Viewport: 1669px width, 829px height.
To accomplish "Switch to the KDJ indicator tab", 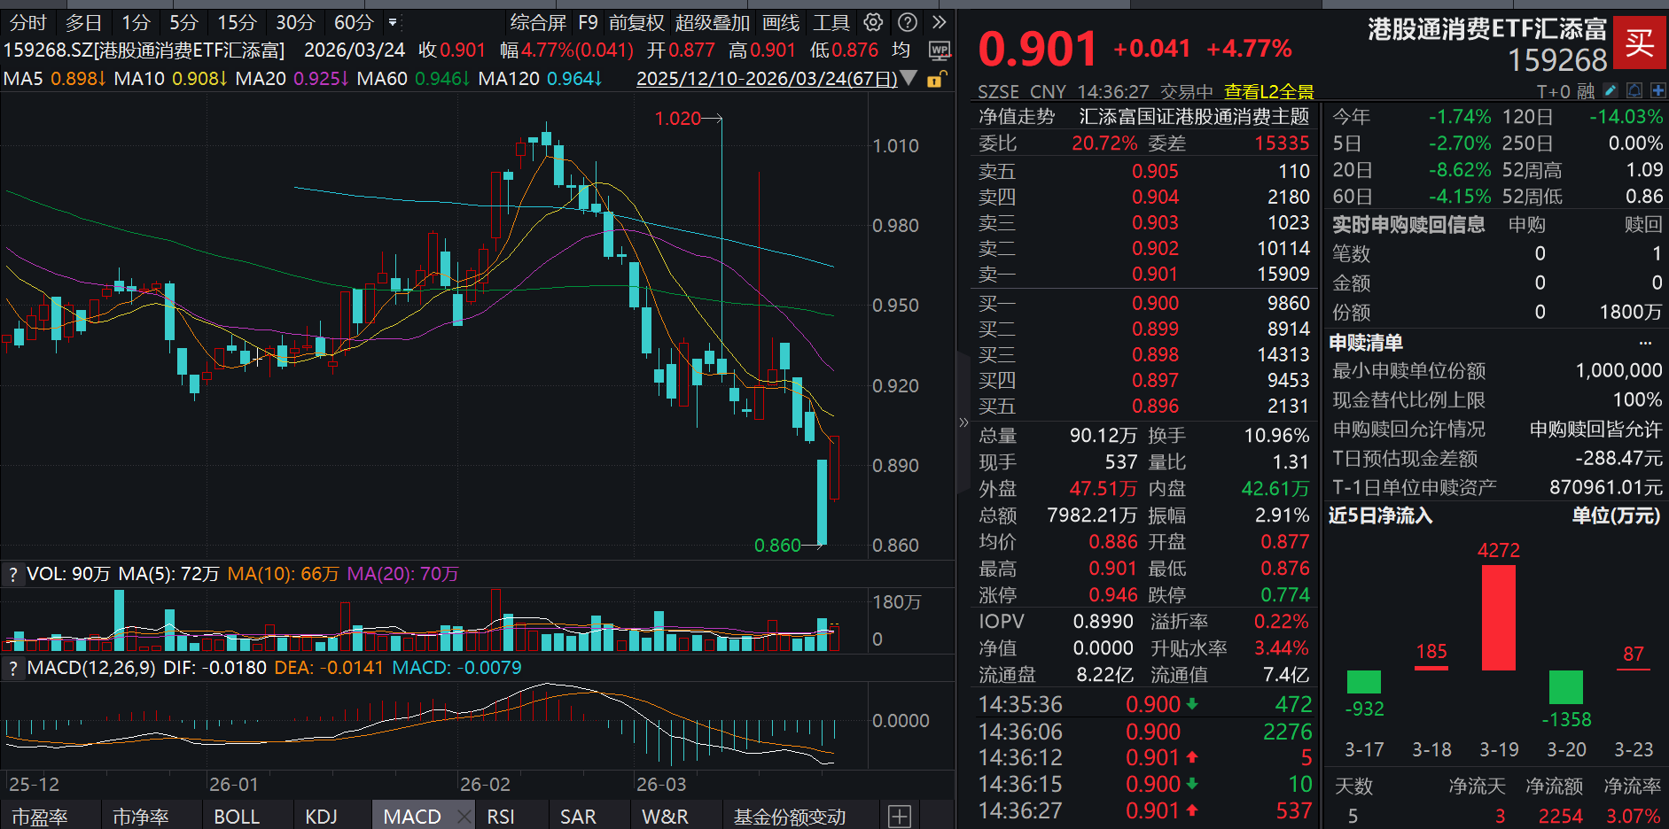I will 321,816.
